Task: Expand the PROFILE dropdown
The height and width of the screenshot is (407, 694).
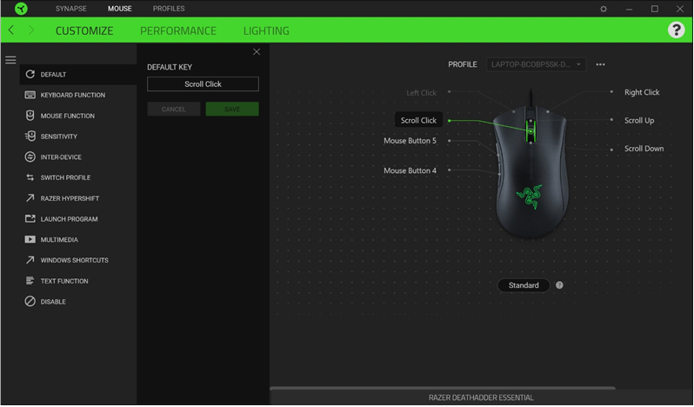Action: (x=536, y=64)
